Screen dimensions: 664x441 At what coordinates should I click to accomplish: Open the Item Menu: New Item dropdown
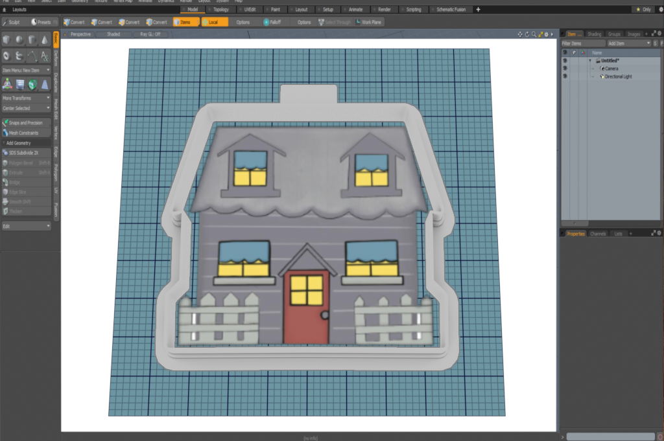pos(26,70)
